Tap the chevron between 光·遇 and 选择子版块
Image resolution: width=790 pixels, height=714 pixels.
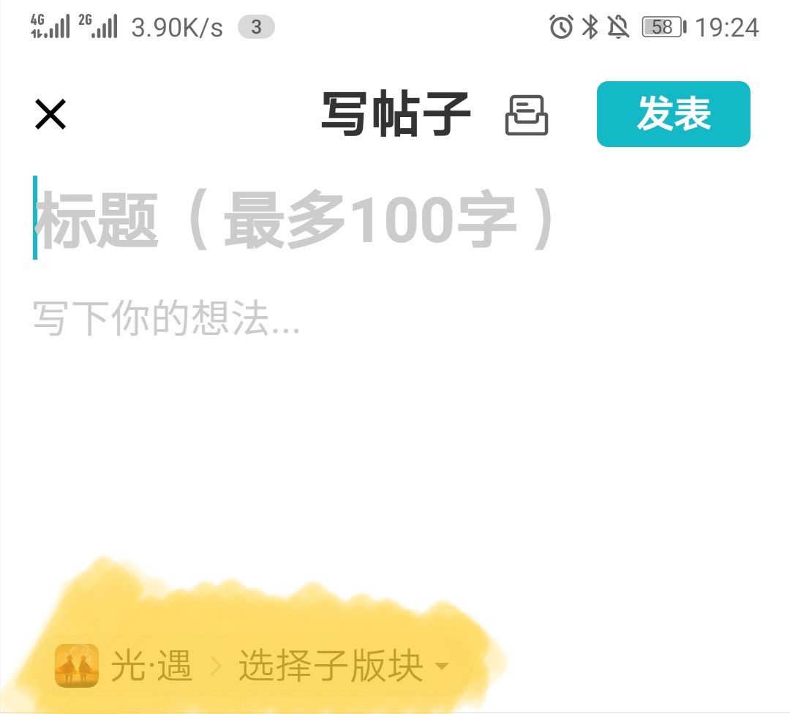(216, 666)
